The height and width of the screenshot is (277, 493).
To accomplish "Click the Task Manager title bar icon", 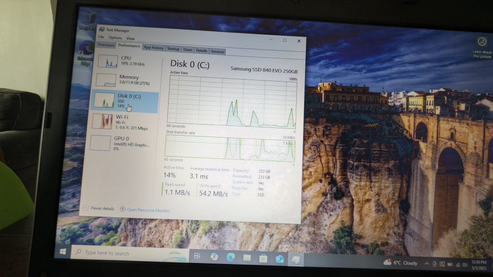I will pyautogui.click(x=101, y=29).
